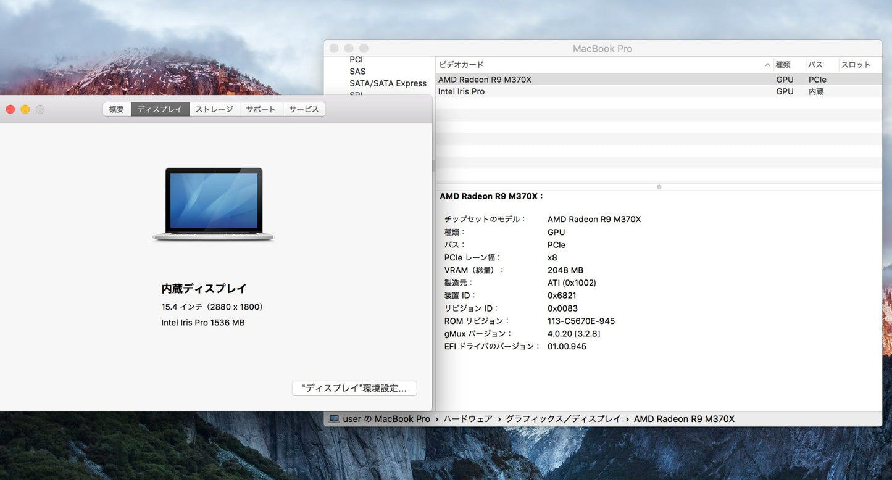Select the ディスプレイ tab
Screen dimensions: 892x480
point(160,109)
